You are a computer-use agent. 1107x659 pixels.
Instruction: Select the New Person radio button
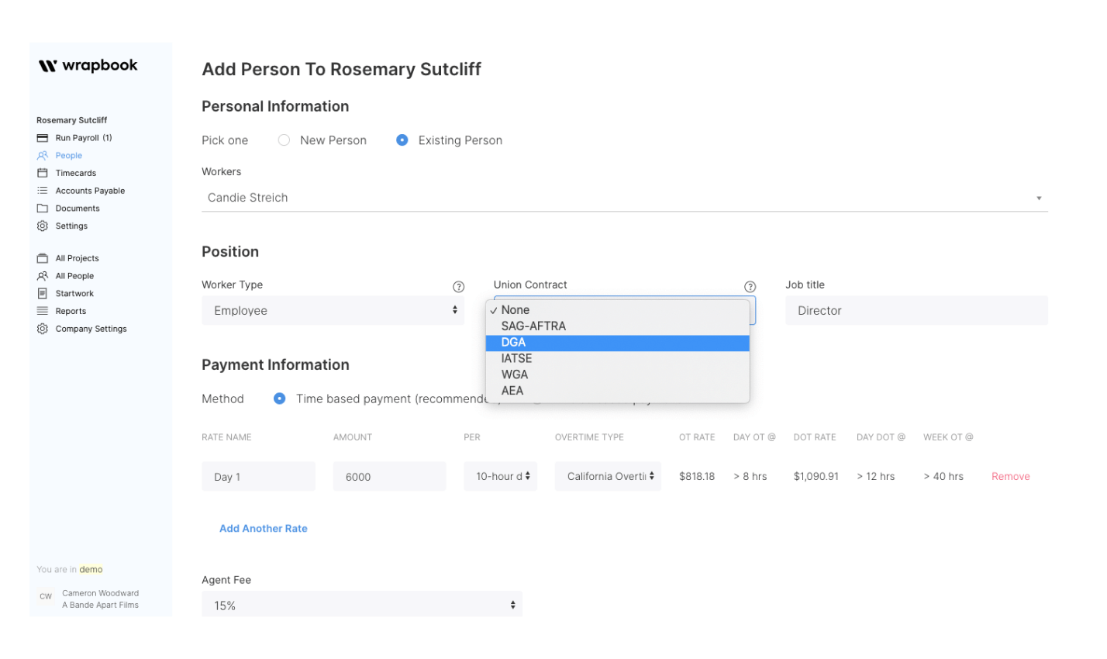click(x=285, y=140)
